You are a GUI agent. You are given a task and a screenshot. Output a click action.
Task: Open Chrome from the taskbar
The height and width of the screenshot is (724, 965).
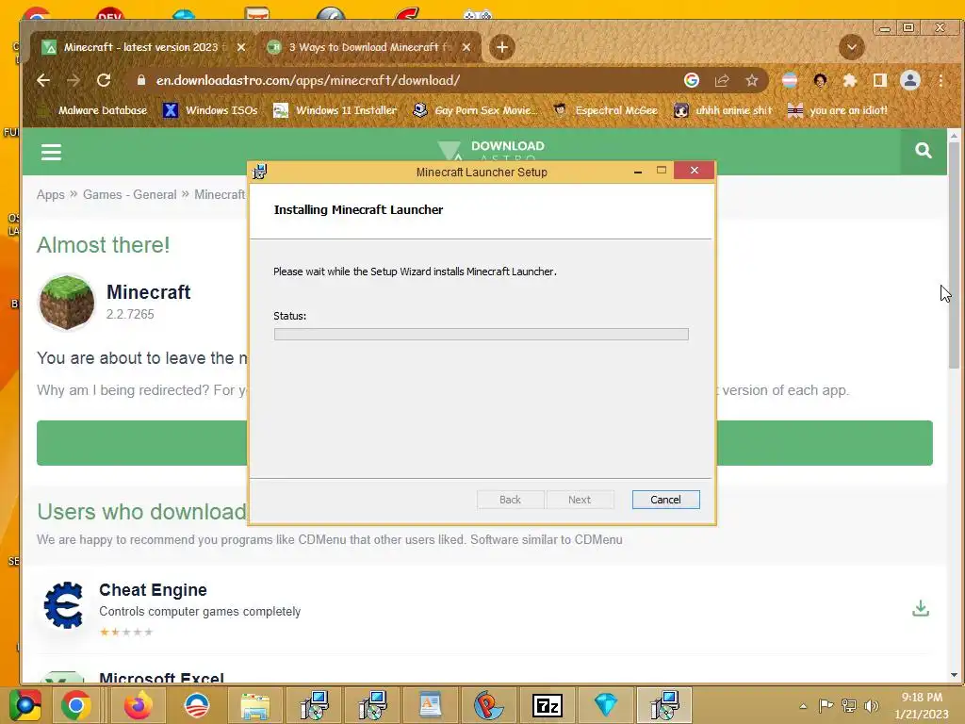pos(76,705)
